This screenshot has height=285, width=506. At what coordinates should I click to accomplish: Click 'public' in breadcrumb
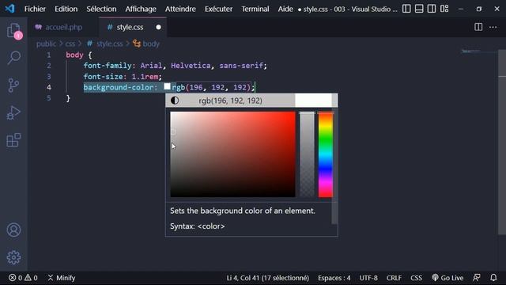[x=46, y=44]
